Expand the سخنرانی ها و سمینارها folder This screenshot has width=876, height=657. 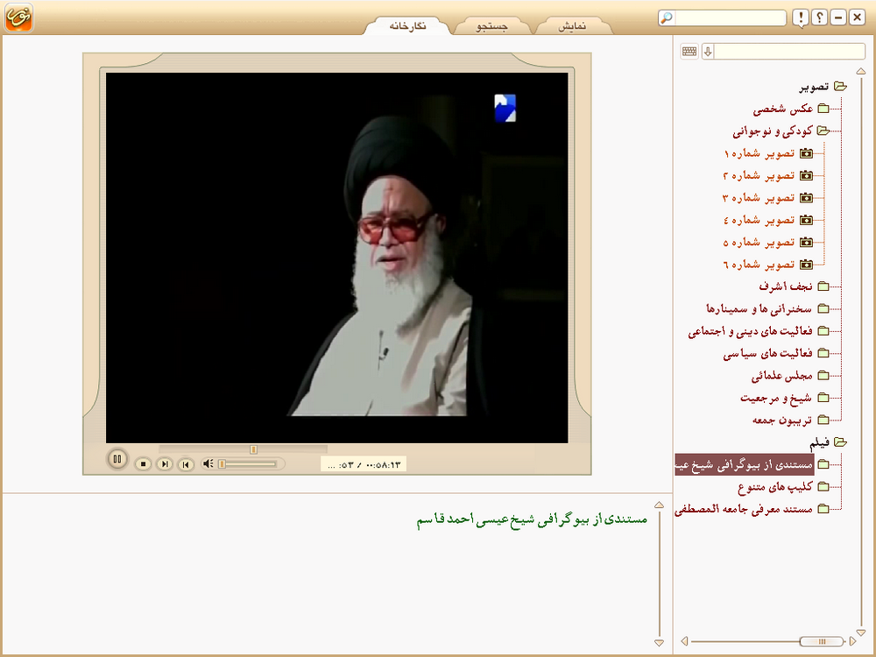(x=823, y=308)
